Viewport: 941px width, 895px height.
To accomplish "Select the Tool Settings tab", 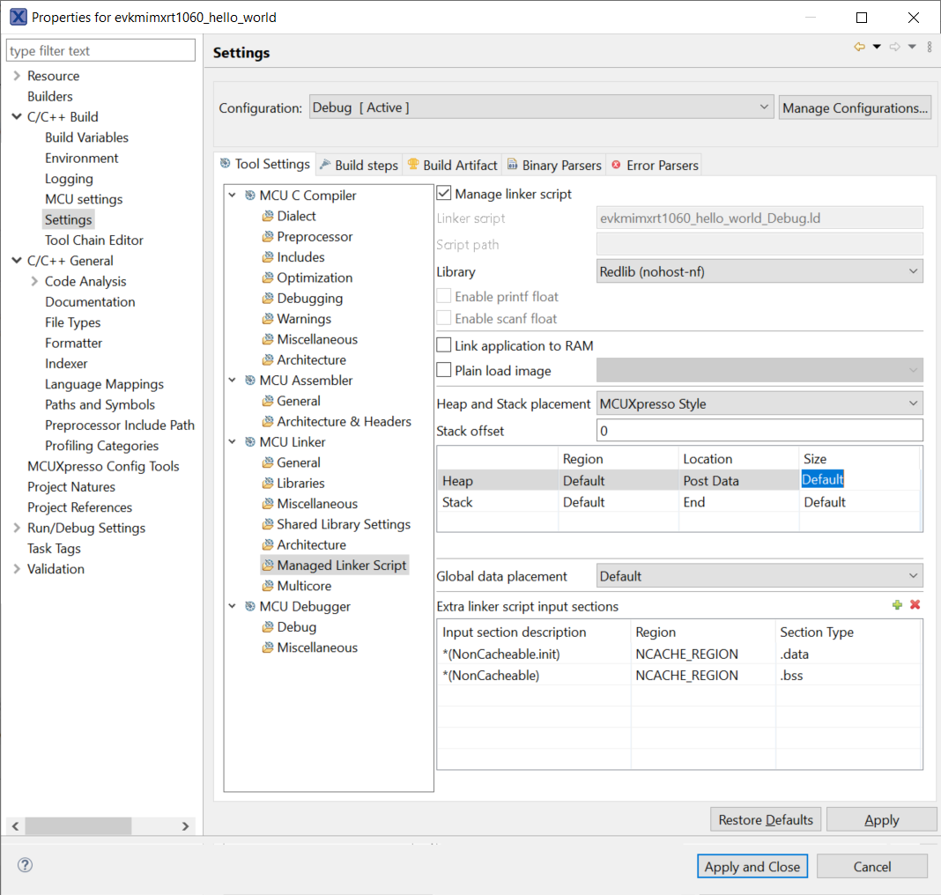I will tap(264, 164).
